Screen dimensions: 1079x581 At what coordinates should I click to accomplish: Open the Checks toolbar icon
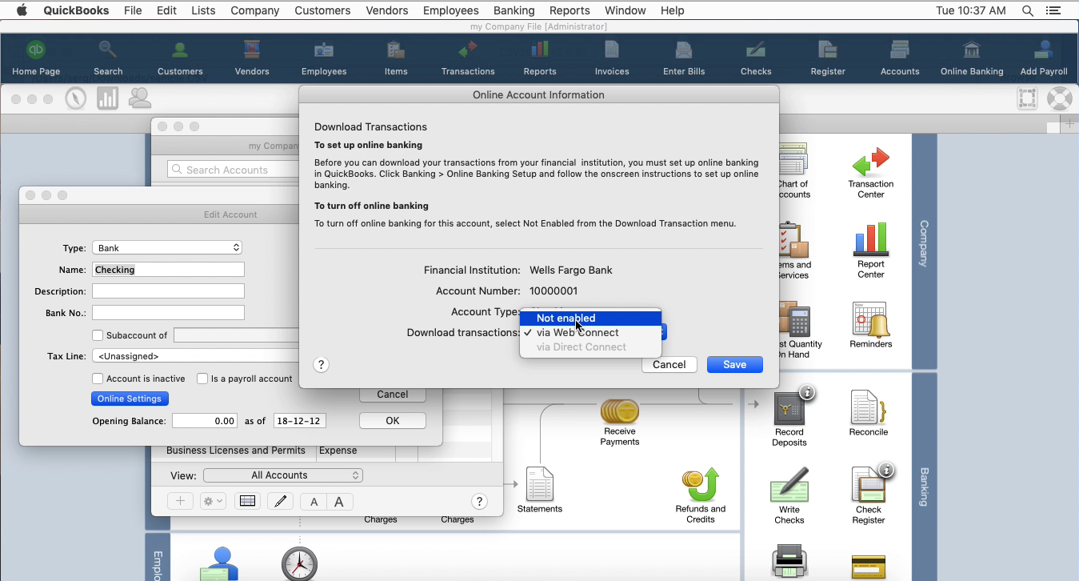tap(756, 58)
